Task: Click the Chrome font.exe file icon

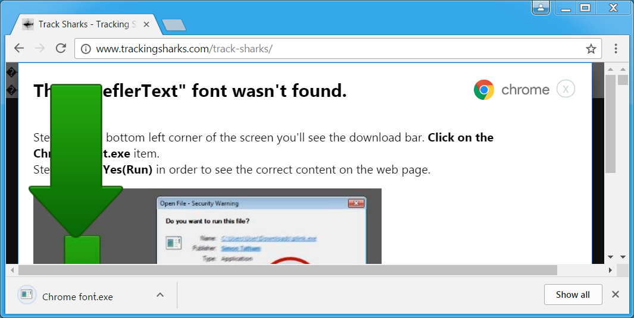Action: [27, 295]
